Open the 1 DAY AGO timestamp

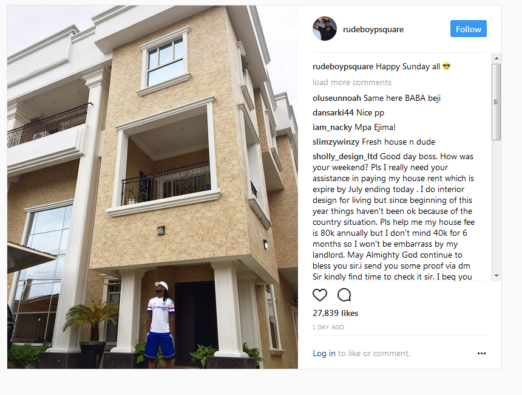(328, 328)
